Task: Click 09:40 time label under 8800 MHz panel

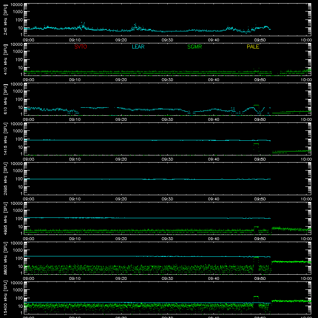Action: 213,279
